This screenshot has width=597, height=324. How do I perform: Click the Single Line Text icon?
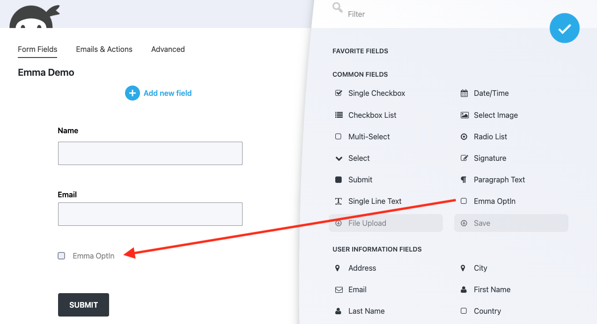[339, 202]
